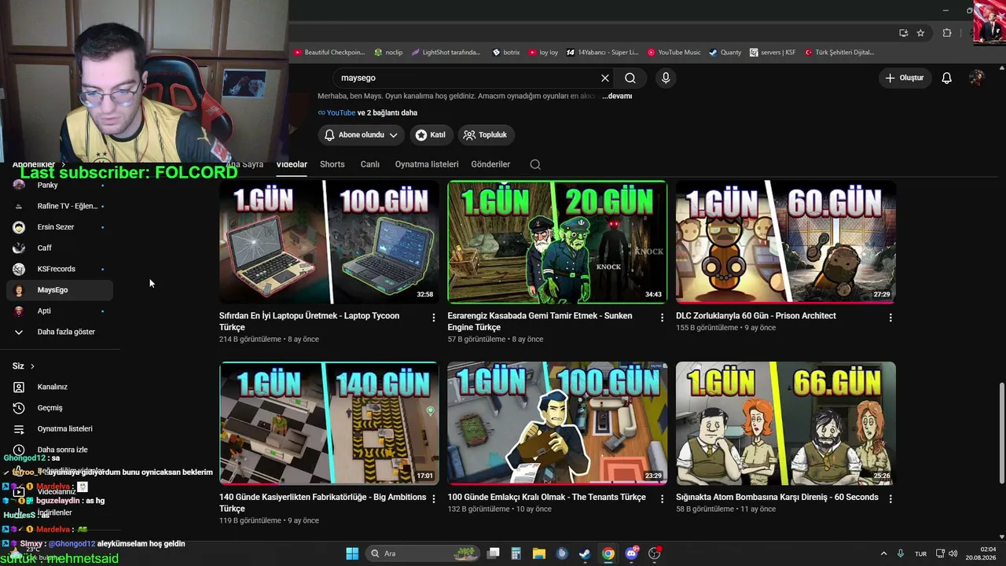Open The Tenants video thumbnail
This screenshot has height=566, width=1006.
tap(557, 423)
